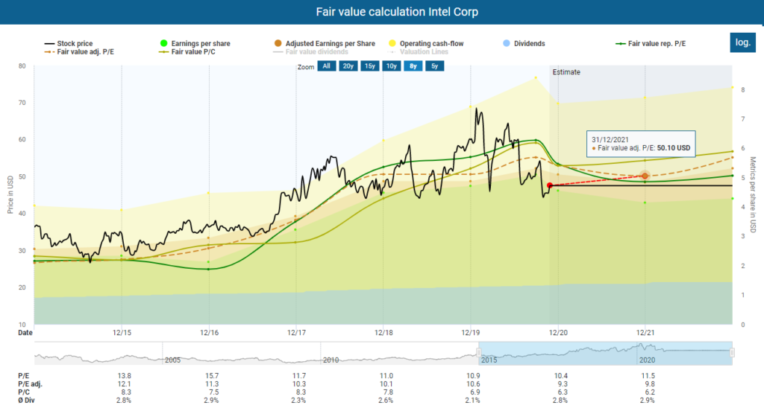
Task: Set zoom range to 10y
Action: (391, 66)
